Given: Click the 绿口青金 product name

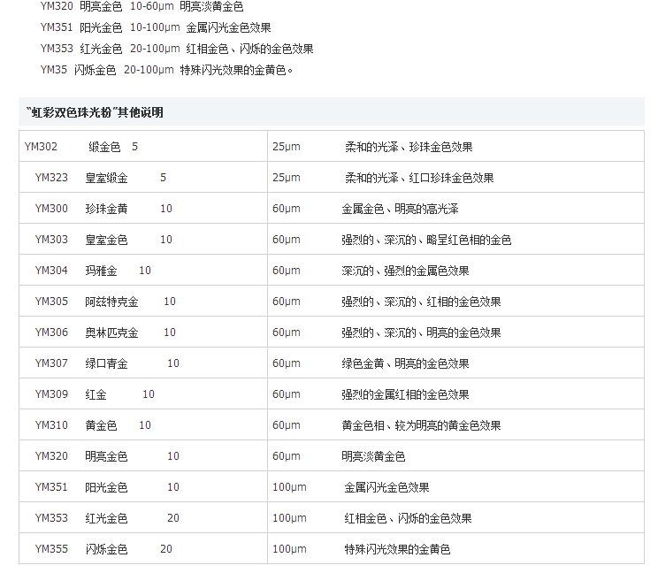Looking at the screenshot, I should [106, 363].
